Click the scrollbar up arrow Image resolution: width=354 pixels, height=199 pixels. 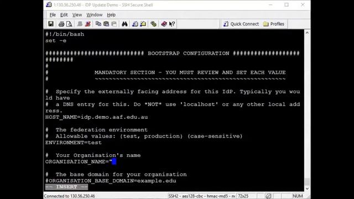click(307, 33)
